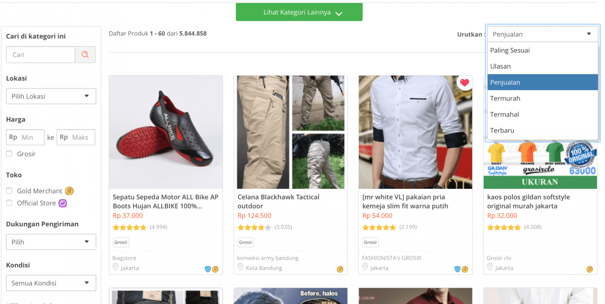Open the Celana Blackhawk Tactical outdoor title

[278, 201]
